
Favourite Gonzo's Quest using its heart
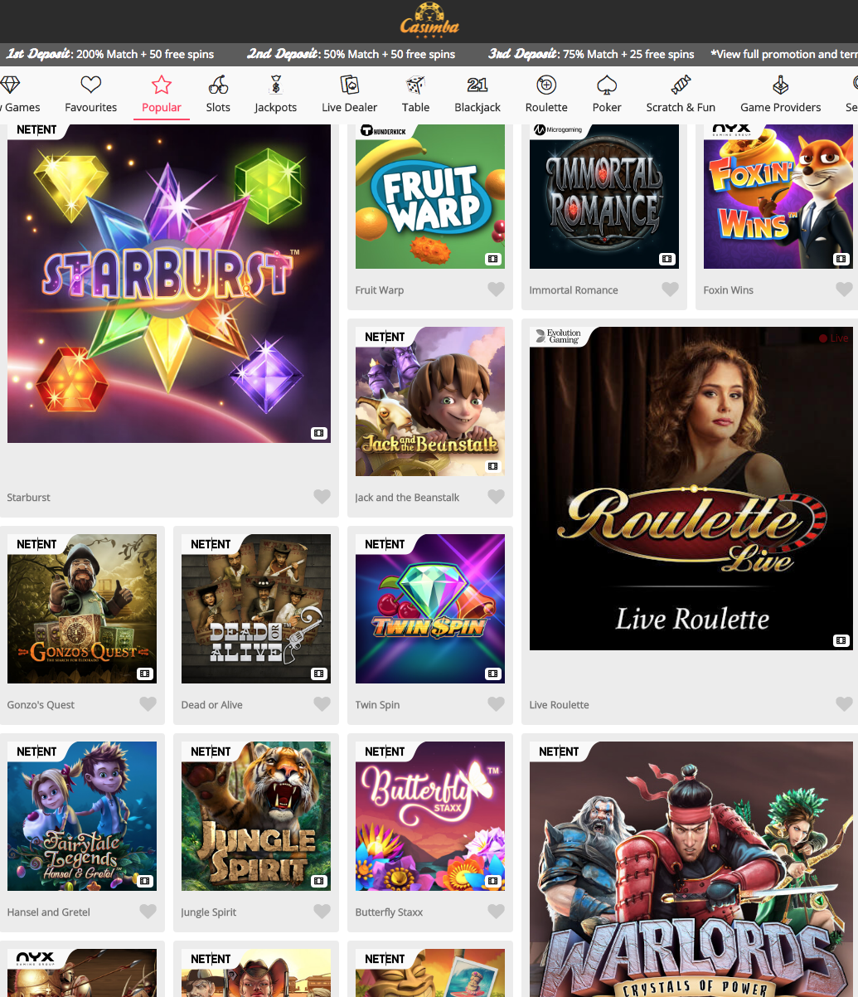[x=148, y=704]
